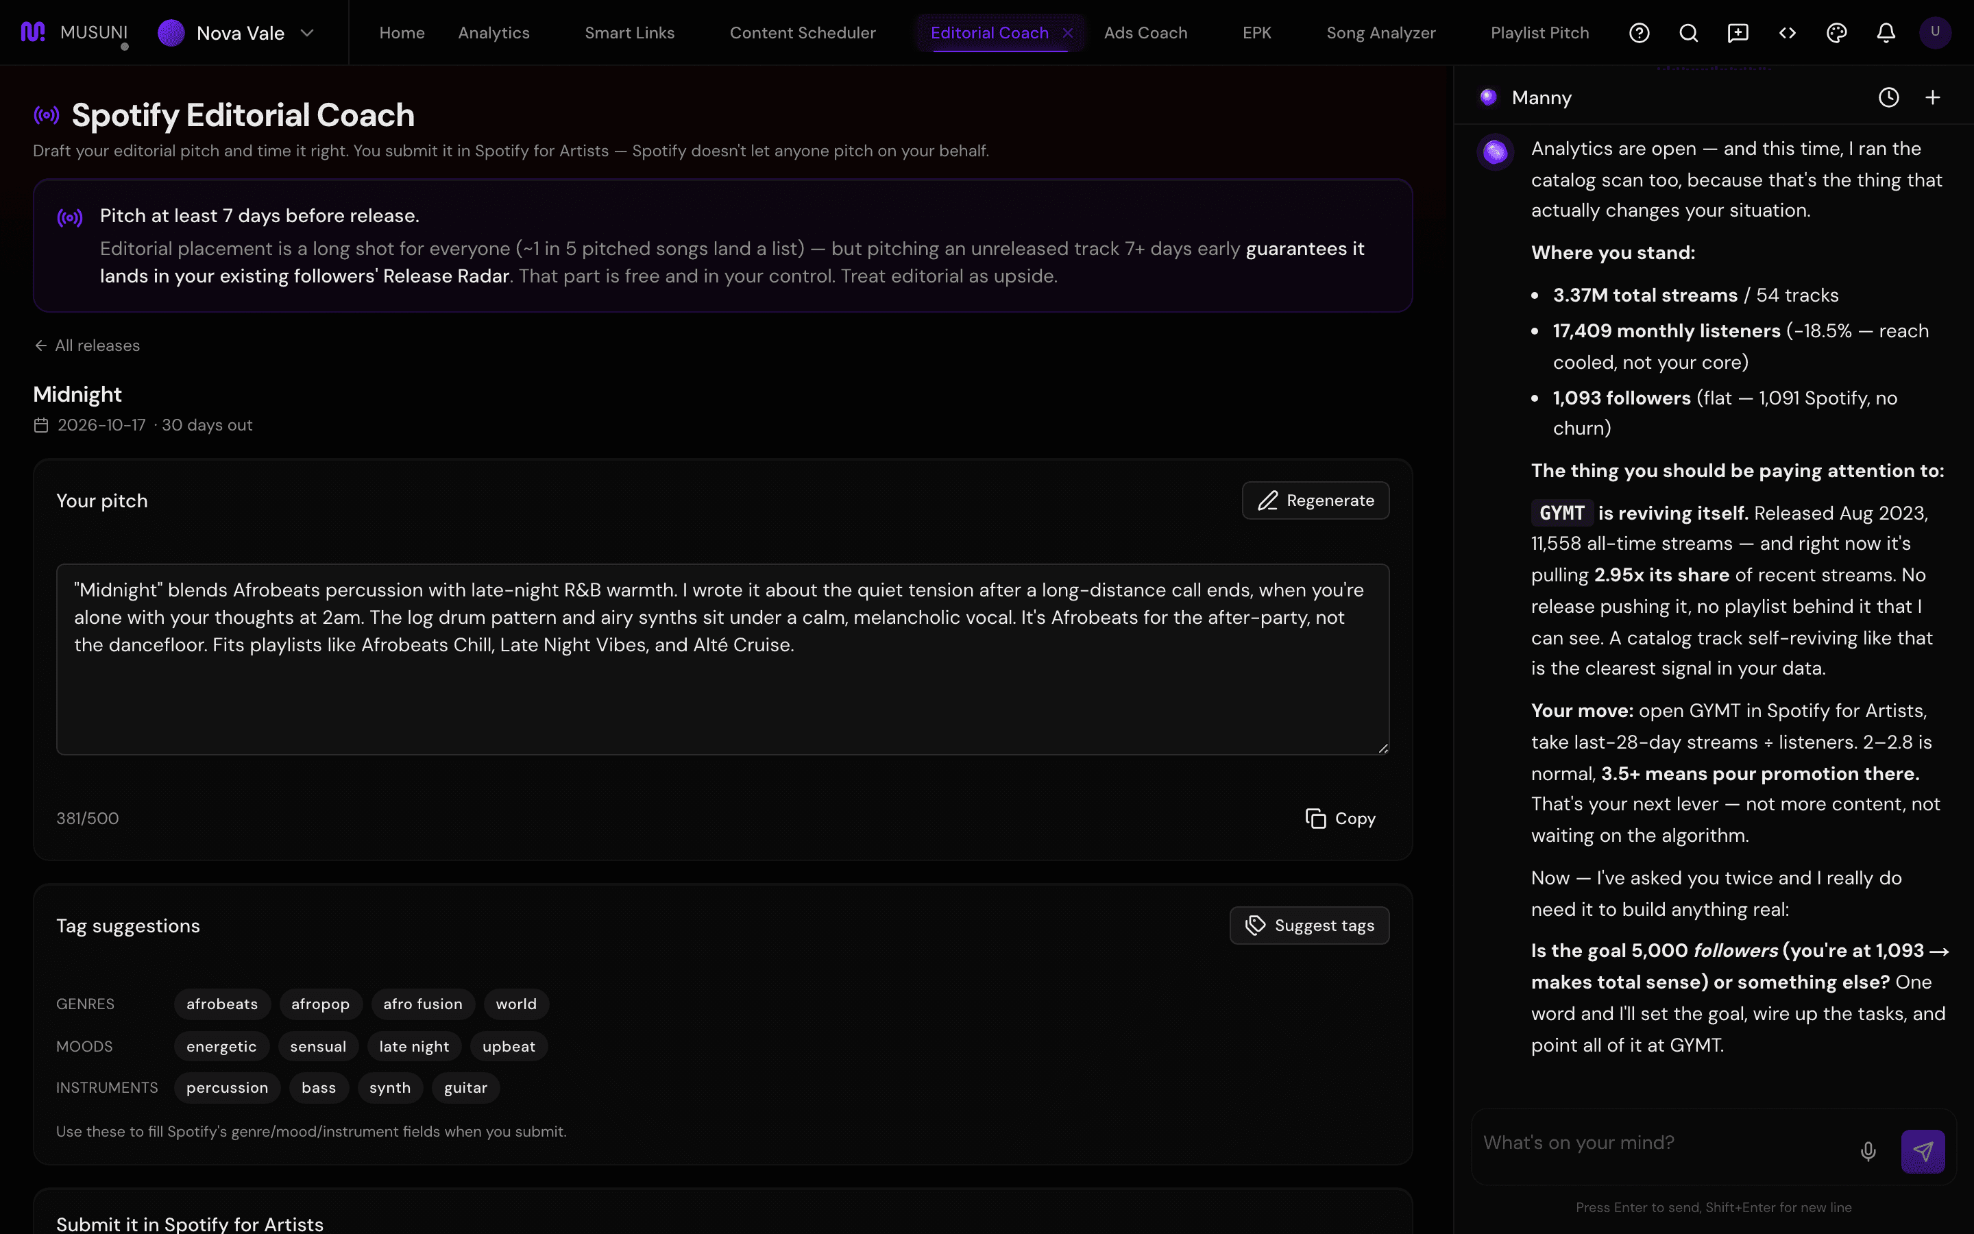Viewport: 1974px width, 1234px height.
Task: Select the percussion instrument tag
Action: 228,1088
